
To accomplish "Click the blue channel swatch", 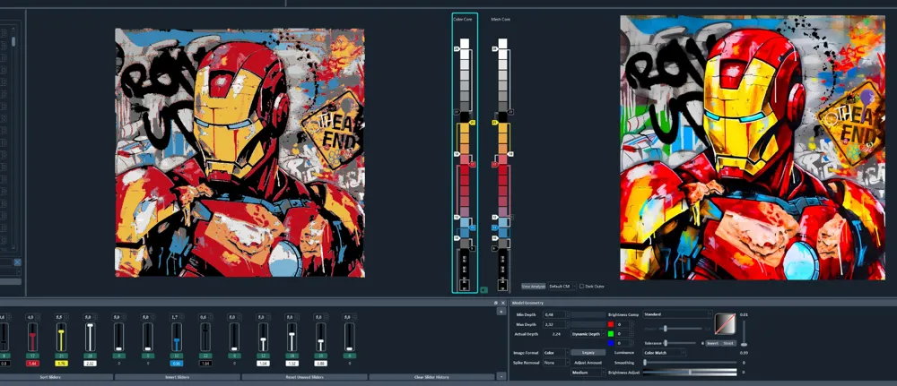I will pyautogui.click(x=611, y=343).
